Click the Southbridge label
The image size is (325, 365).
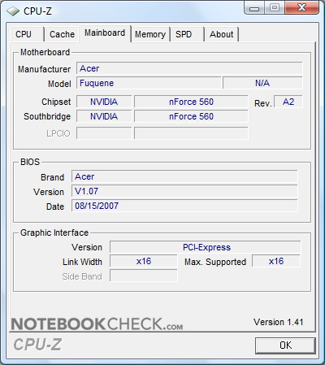pos(47,116)
